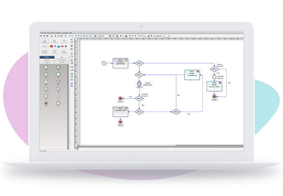Viewport: 283px width, 196px height.
Task: Switch to the Gateways palette tab
Action: click(x=47, y=60)
